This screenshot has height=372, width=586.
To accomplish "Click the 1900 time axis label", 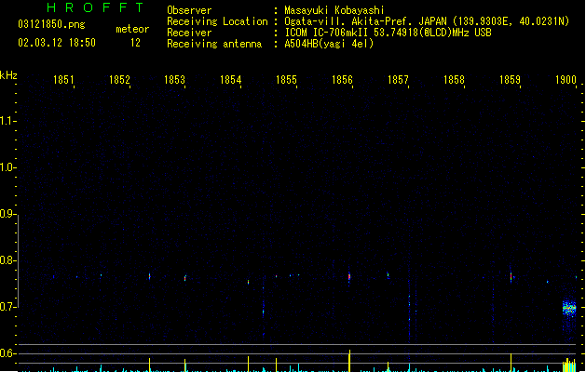I will (x=566, y=80).
